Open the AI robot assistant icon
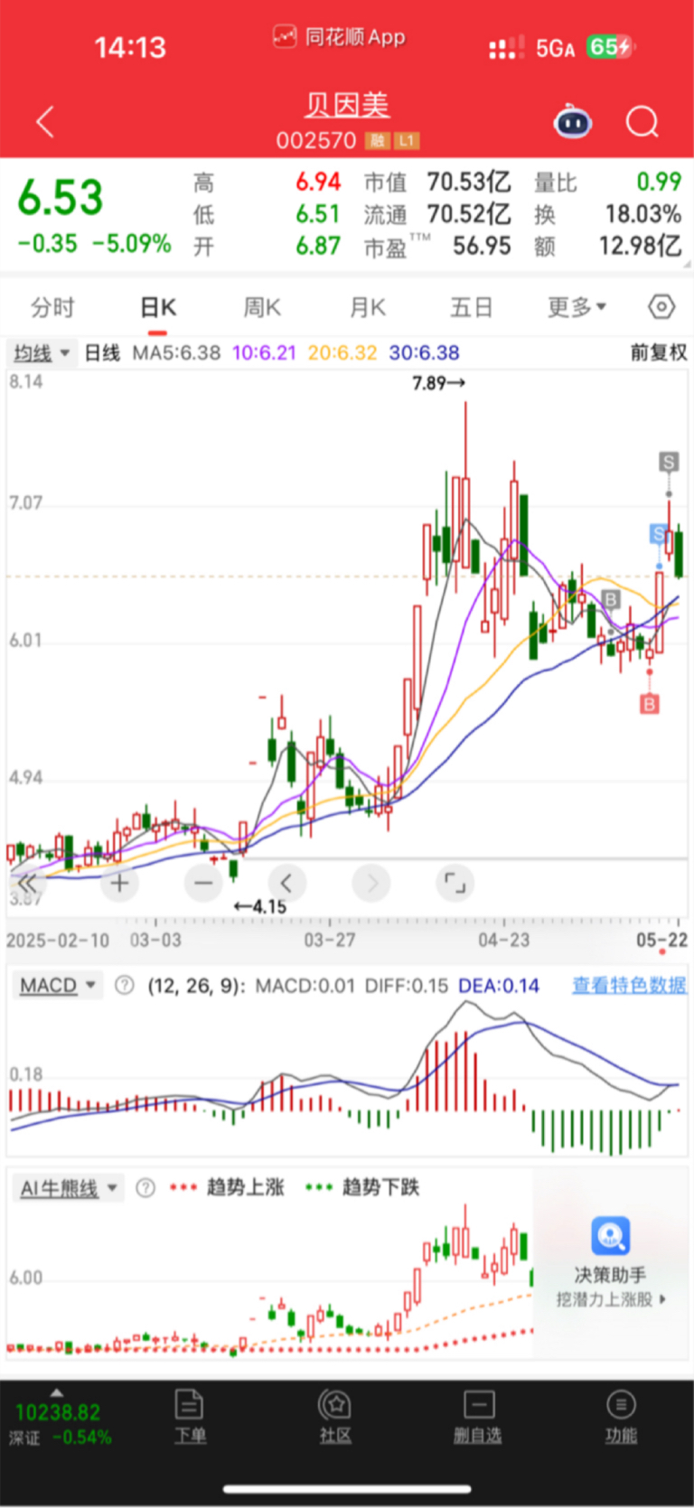The image size is (694, 1508). coord(573,121)
